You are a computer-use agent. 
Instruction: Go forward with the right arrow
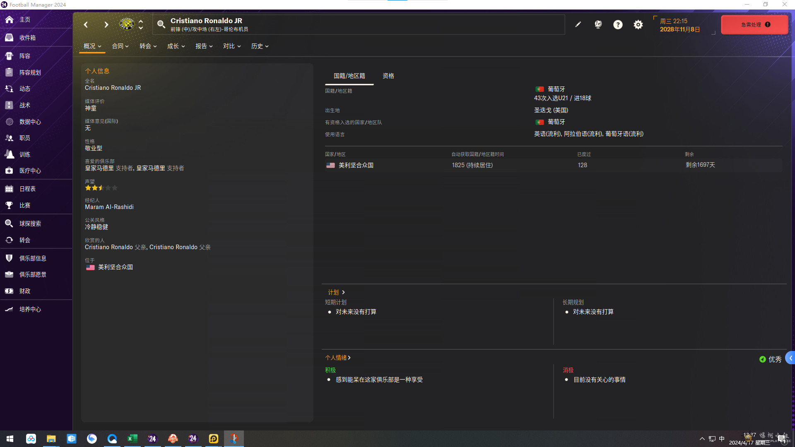coord(106,24)
